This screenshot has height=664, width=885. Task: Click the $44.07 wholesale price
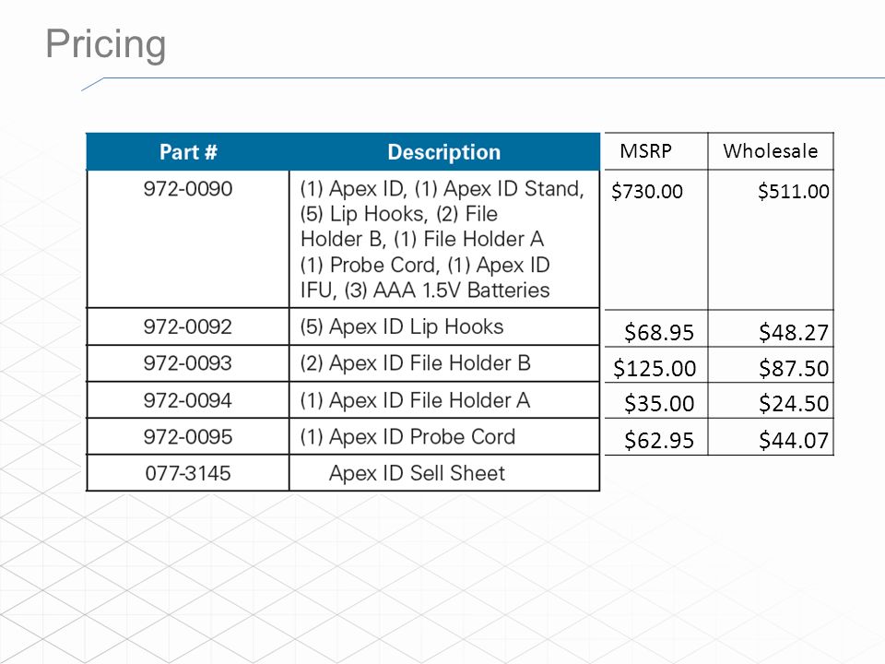(793, 440)
